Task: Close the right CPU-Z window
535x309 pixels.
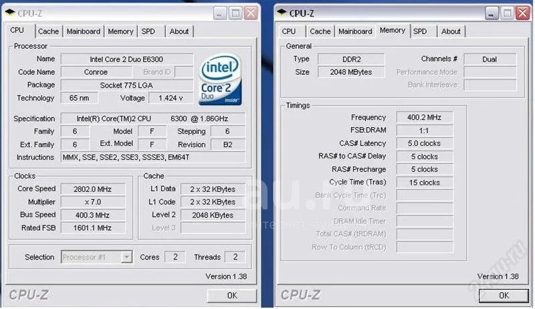Action: coord(523,13)
